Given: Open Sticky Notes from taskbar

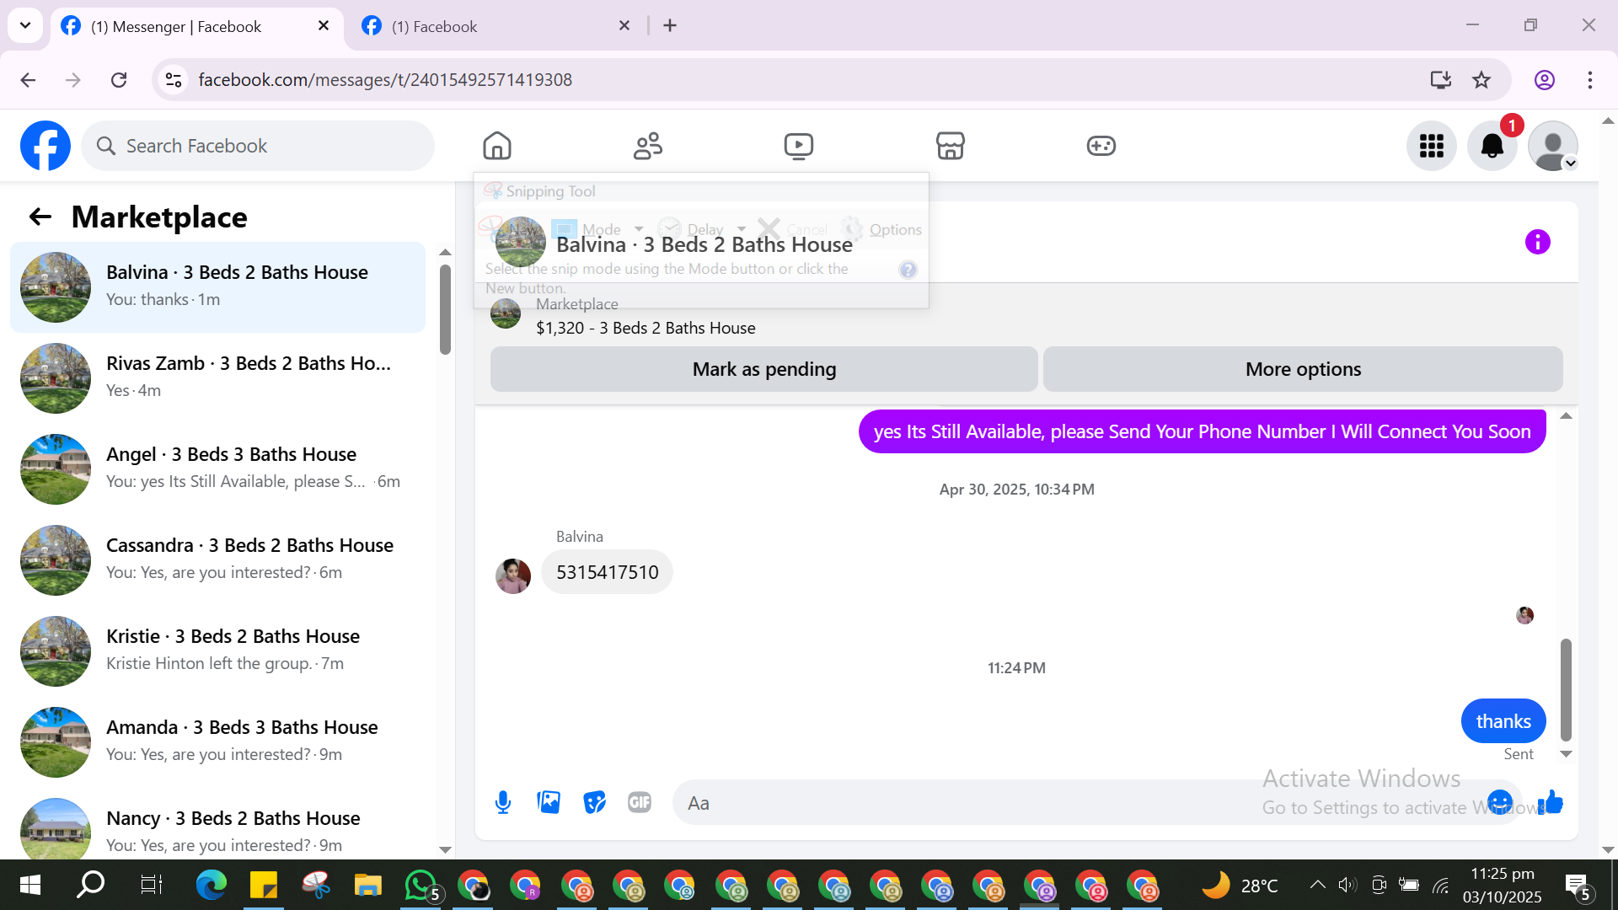Looking at the screenshot, I should [264, 886].
